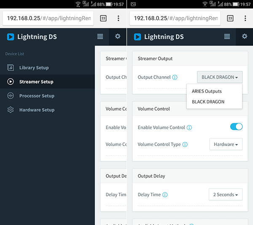Click the Library Setup music icon
The width and height of the screenshot is (253, 225).
(11, 68)
